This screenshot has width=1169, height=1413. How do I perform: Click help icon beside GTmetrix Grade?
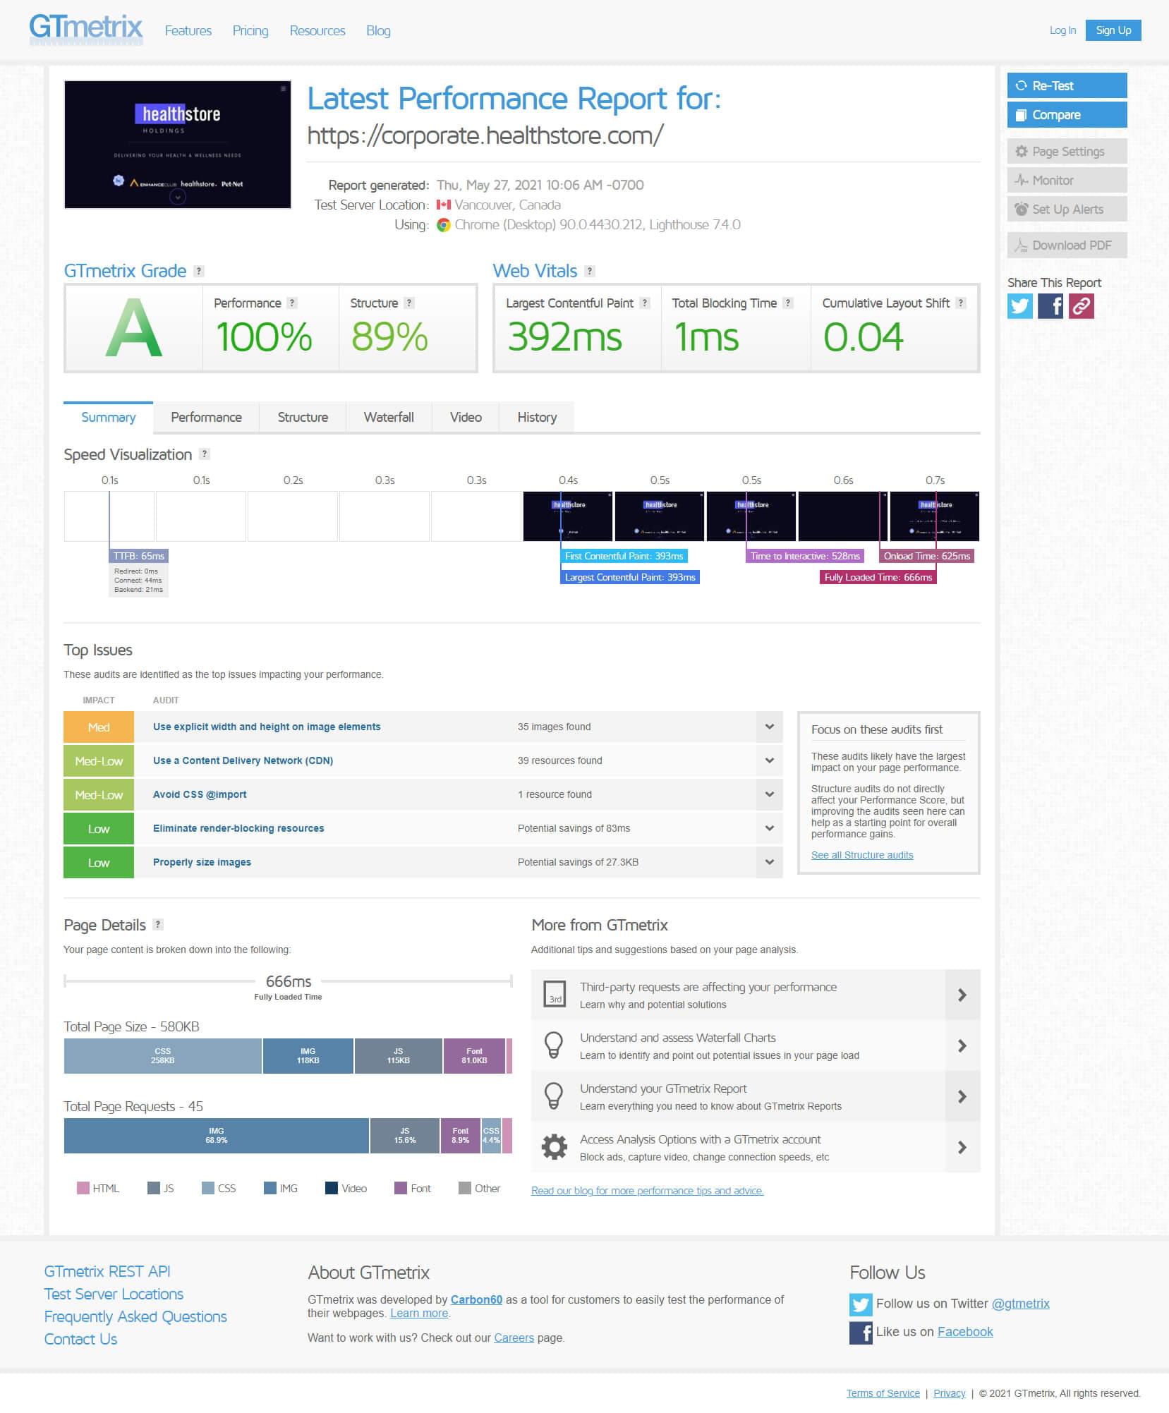click(199, 271)
